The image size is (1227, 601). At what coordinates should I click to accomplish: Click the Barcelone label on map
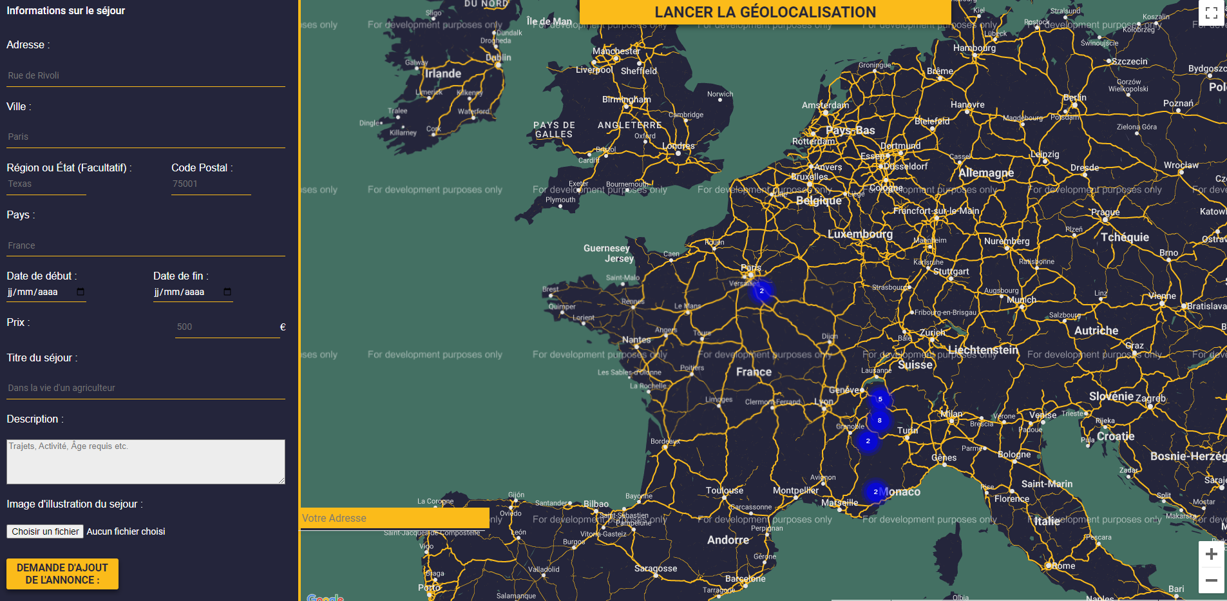745,578
